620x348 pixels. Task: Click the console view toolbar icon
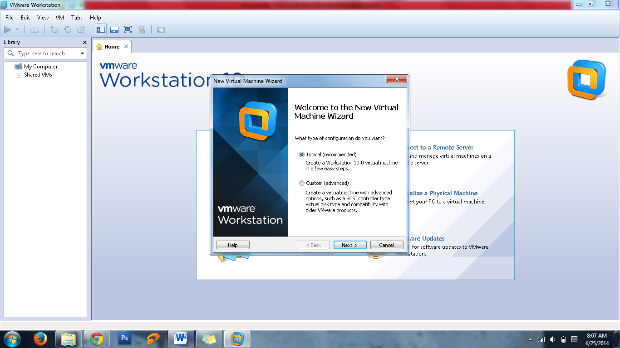tap(161, 30)
